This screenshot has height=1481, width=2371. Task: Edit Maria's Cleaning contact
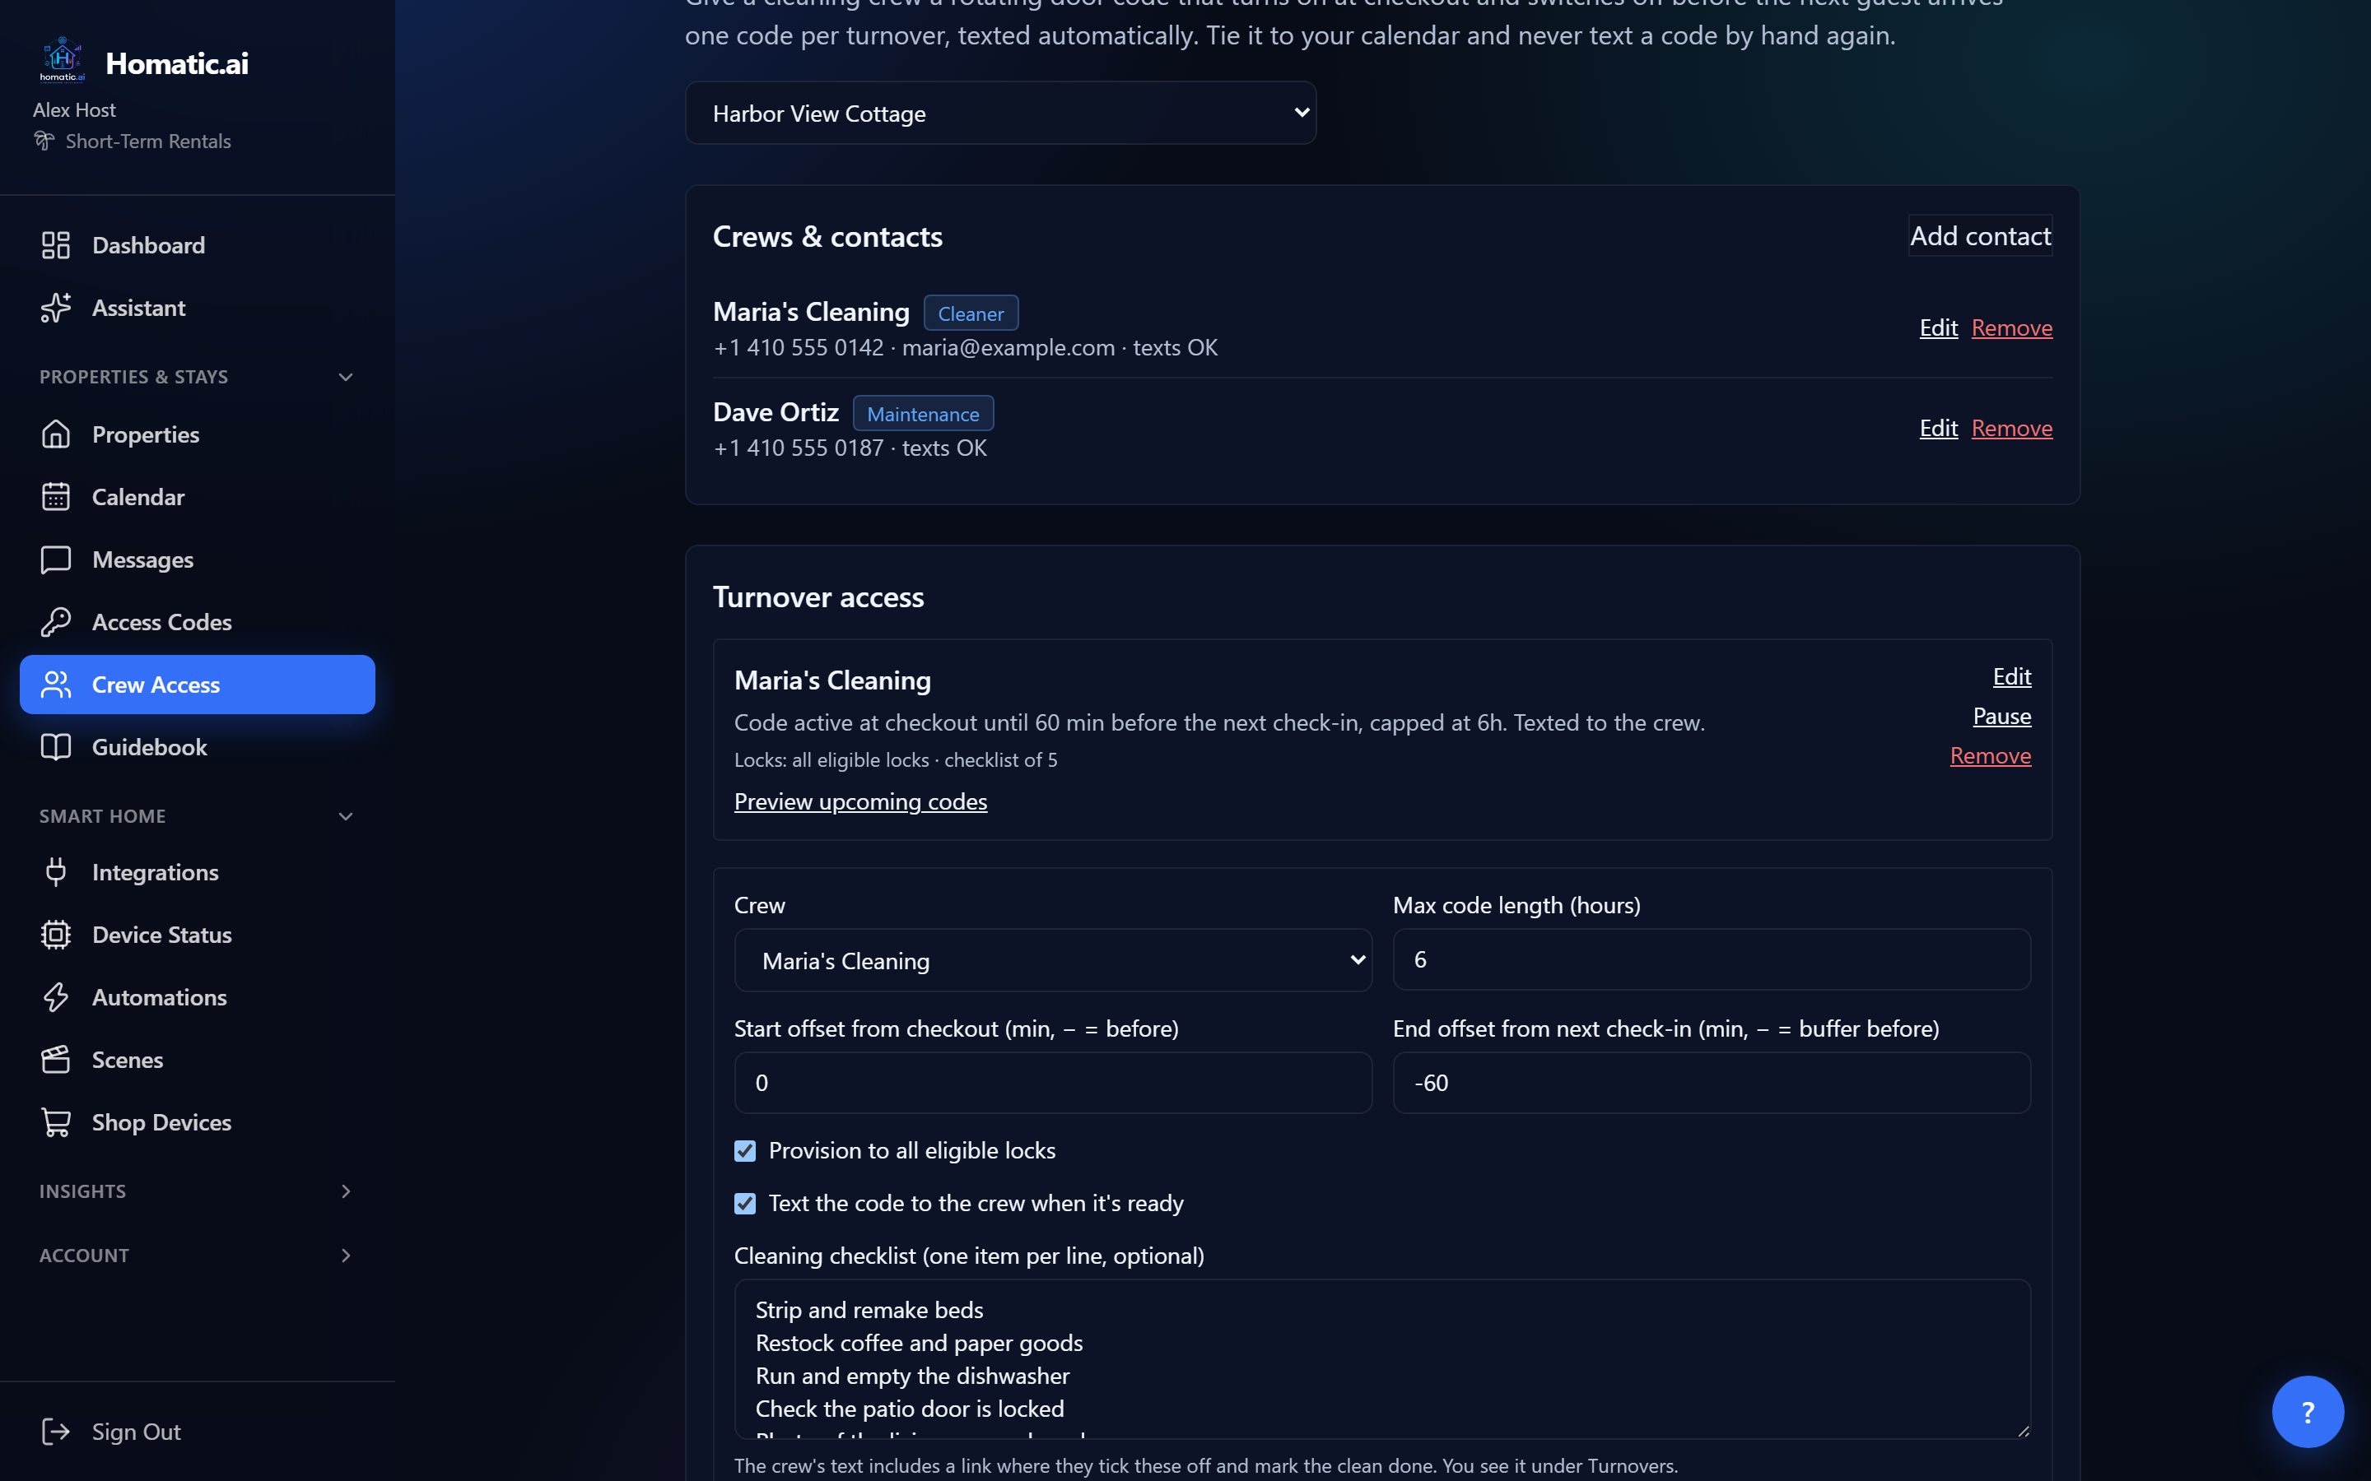(x=1938, y=328)
